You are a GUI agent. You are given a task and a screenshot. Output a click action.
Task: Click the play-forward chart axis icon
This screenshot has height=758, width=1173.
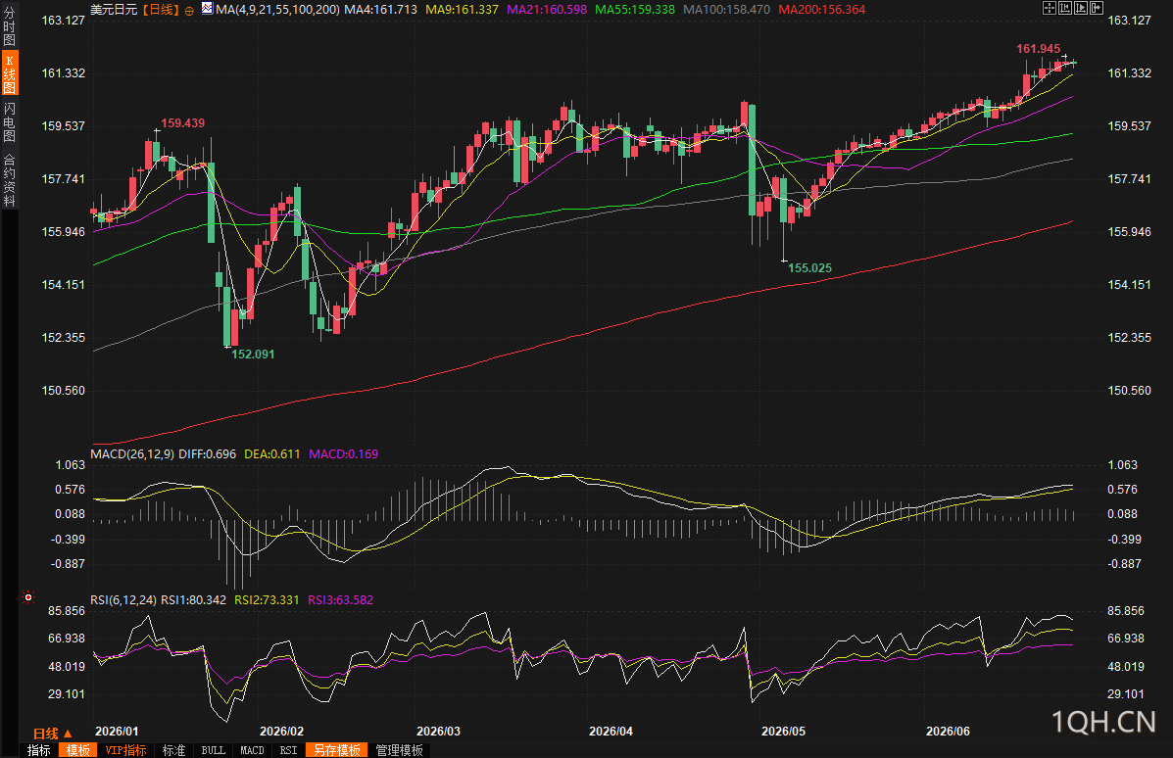tap(1081, 8)
